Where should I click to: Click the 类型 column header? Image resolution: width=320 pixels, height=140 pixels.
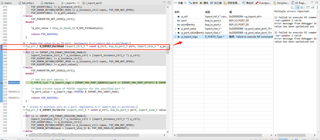point(216,12)
